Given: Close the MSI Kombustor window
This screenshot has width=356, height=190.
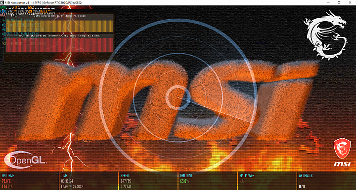Looking at the screenshot, I should point(350,2).
